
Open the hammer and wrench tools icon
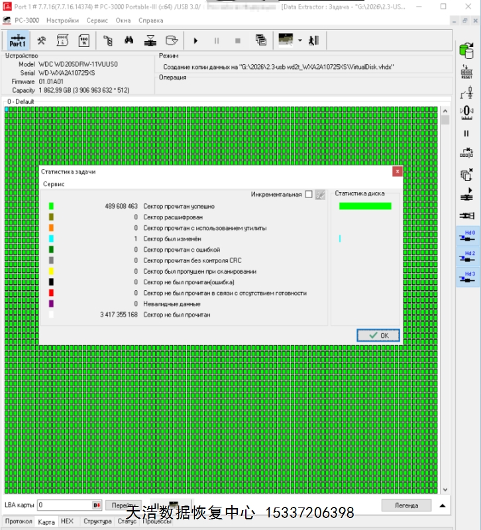[41, 40]
